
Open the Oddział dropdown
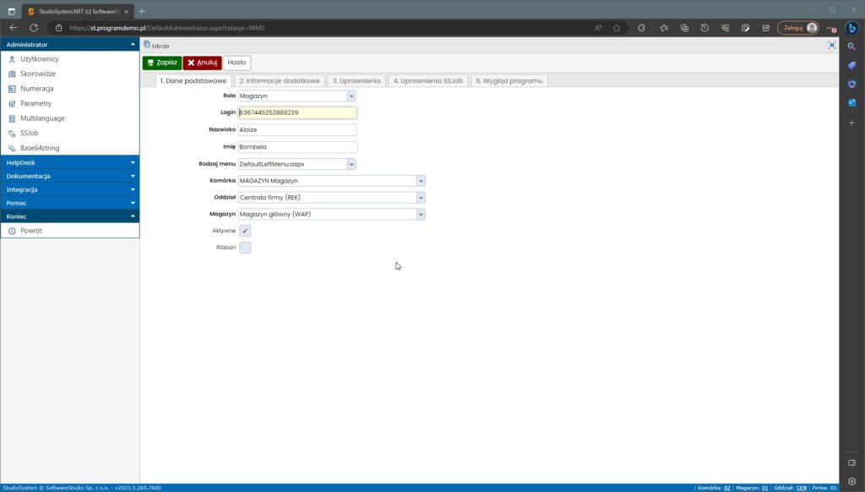[x=421, y=197]
